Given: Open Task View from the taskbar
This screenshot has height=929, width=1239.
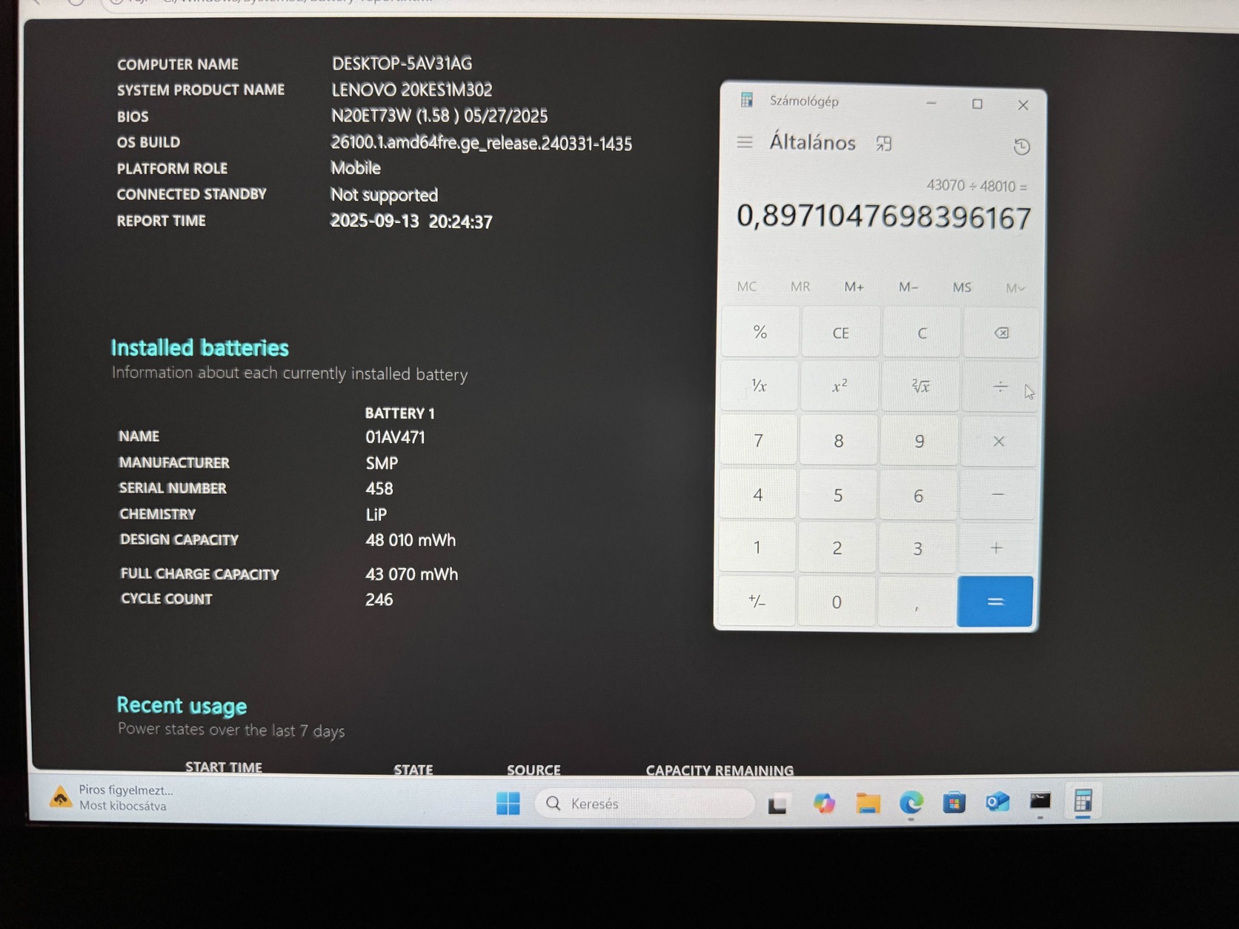Looking at the screenshot, I should tap(777, 803).
